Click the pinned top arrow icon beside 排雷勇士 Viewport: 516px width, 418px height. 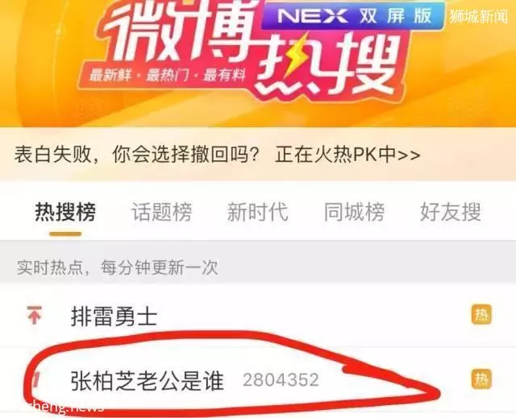(34, 315)
